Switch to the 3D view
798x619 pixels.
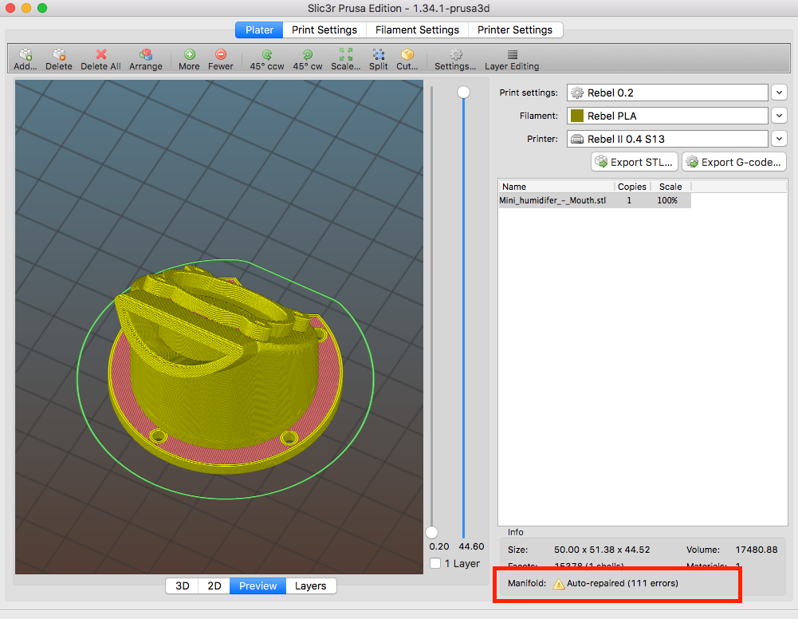coord(183,585)
